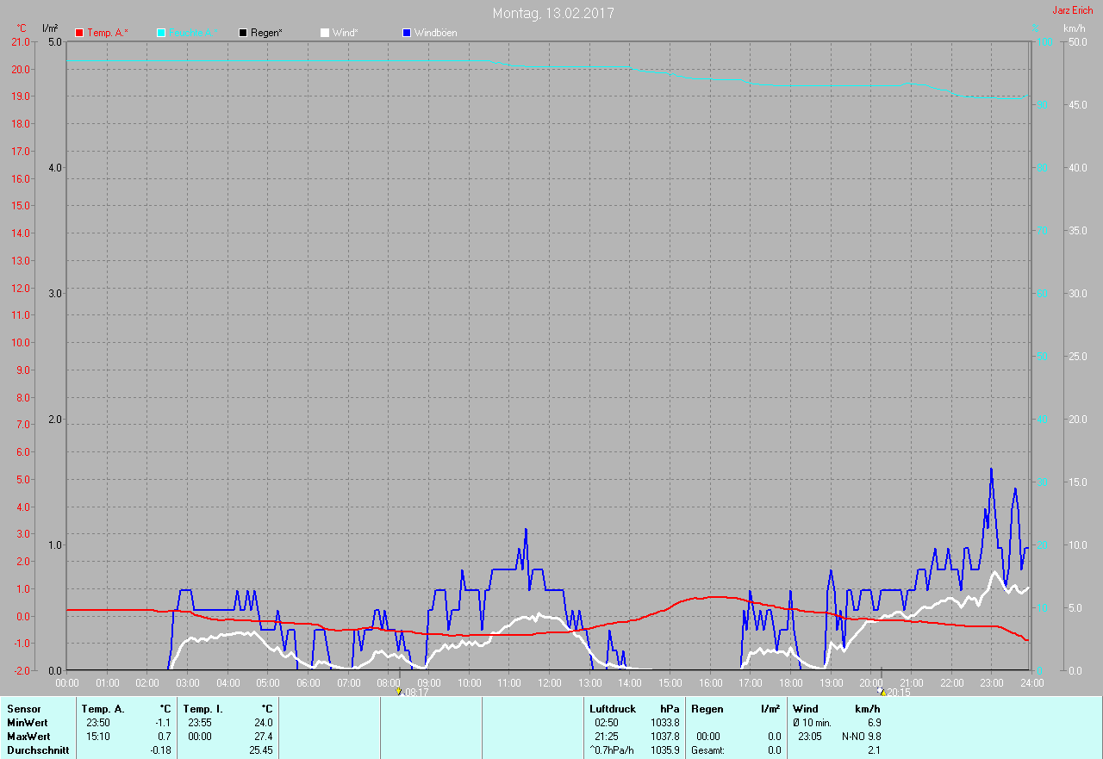Image resolution: width=1103 pixels, height=759 pixels.
Task: Select the pressure value "1037.8"
Action: click(x=665, y=737)
